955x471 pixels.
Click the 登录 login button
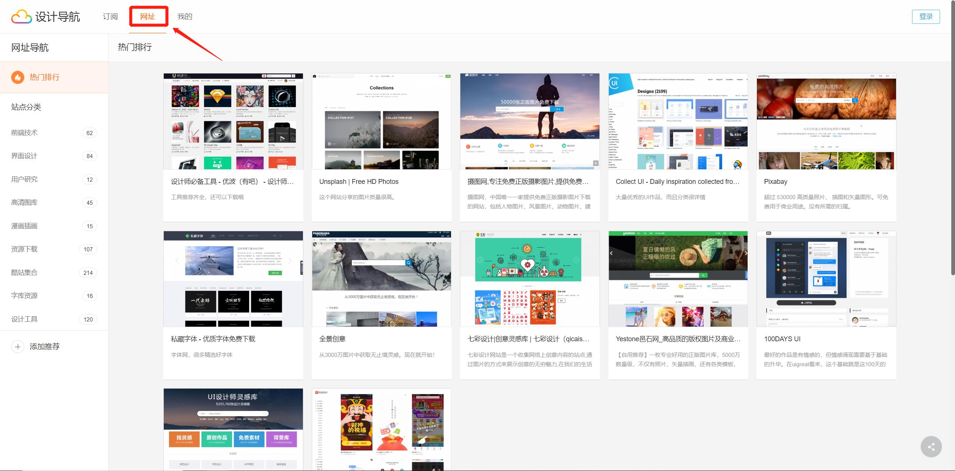926,16
